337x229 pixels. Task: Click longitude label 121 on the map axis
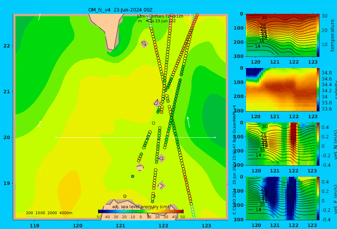tap(120, 226)
